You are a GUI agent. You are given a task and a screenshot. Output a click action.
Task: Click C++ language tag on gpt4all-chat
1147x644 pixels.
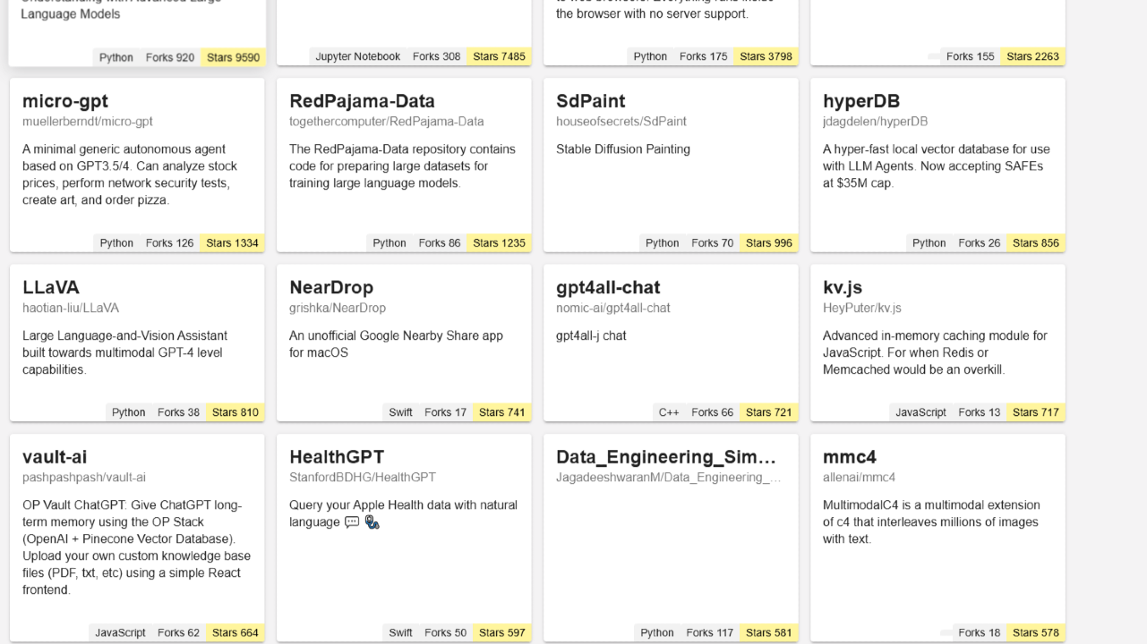[669, 412]
